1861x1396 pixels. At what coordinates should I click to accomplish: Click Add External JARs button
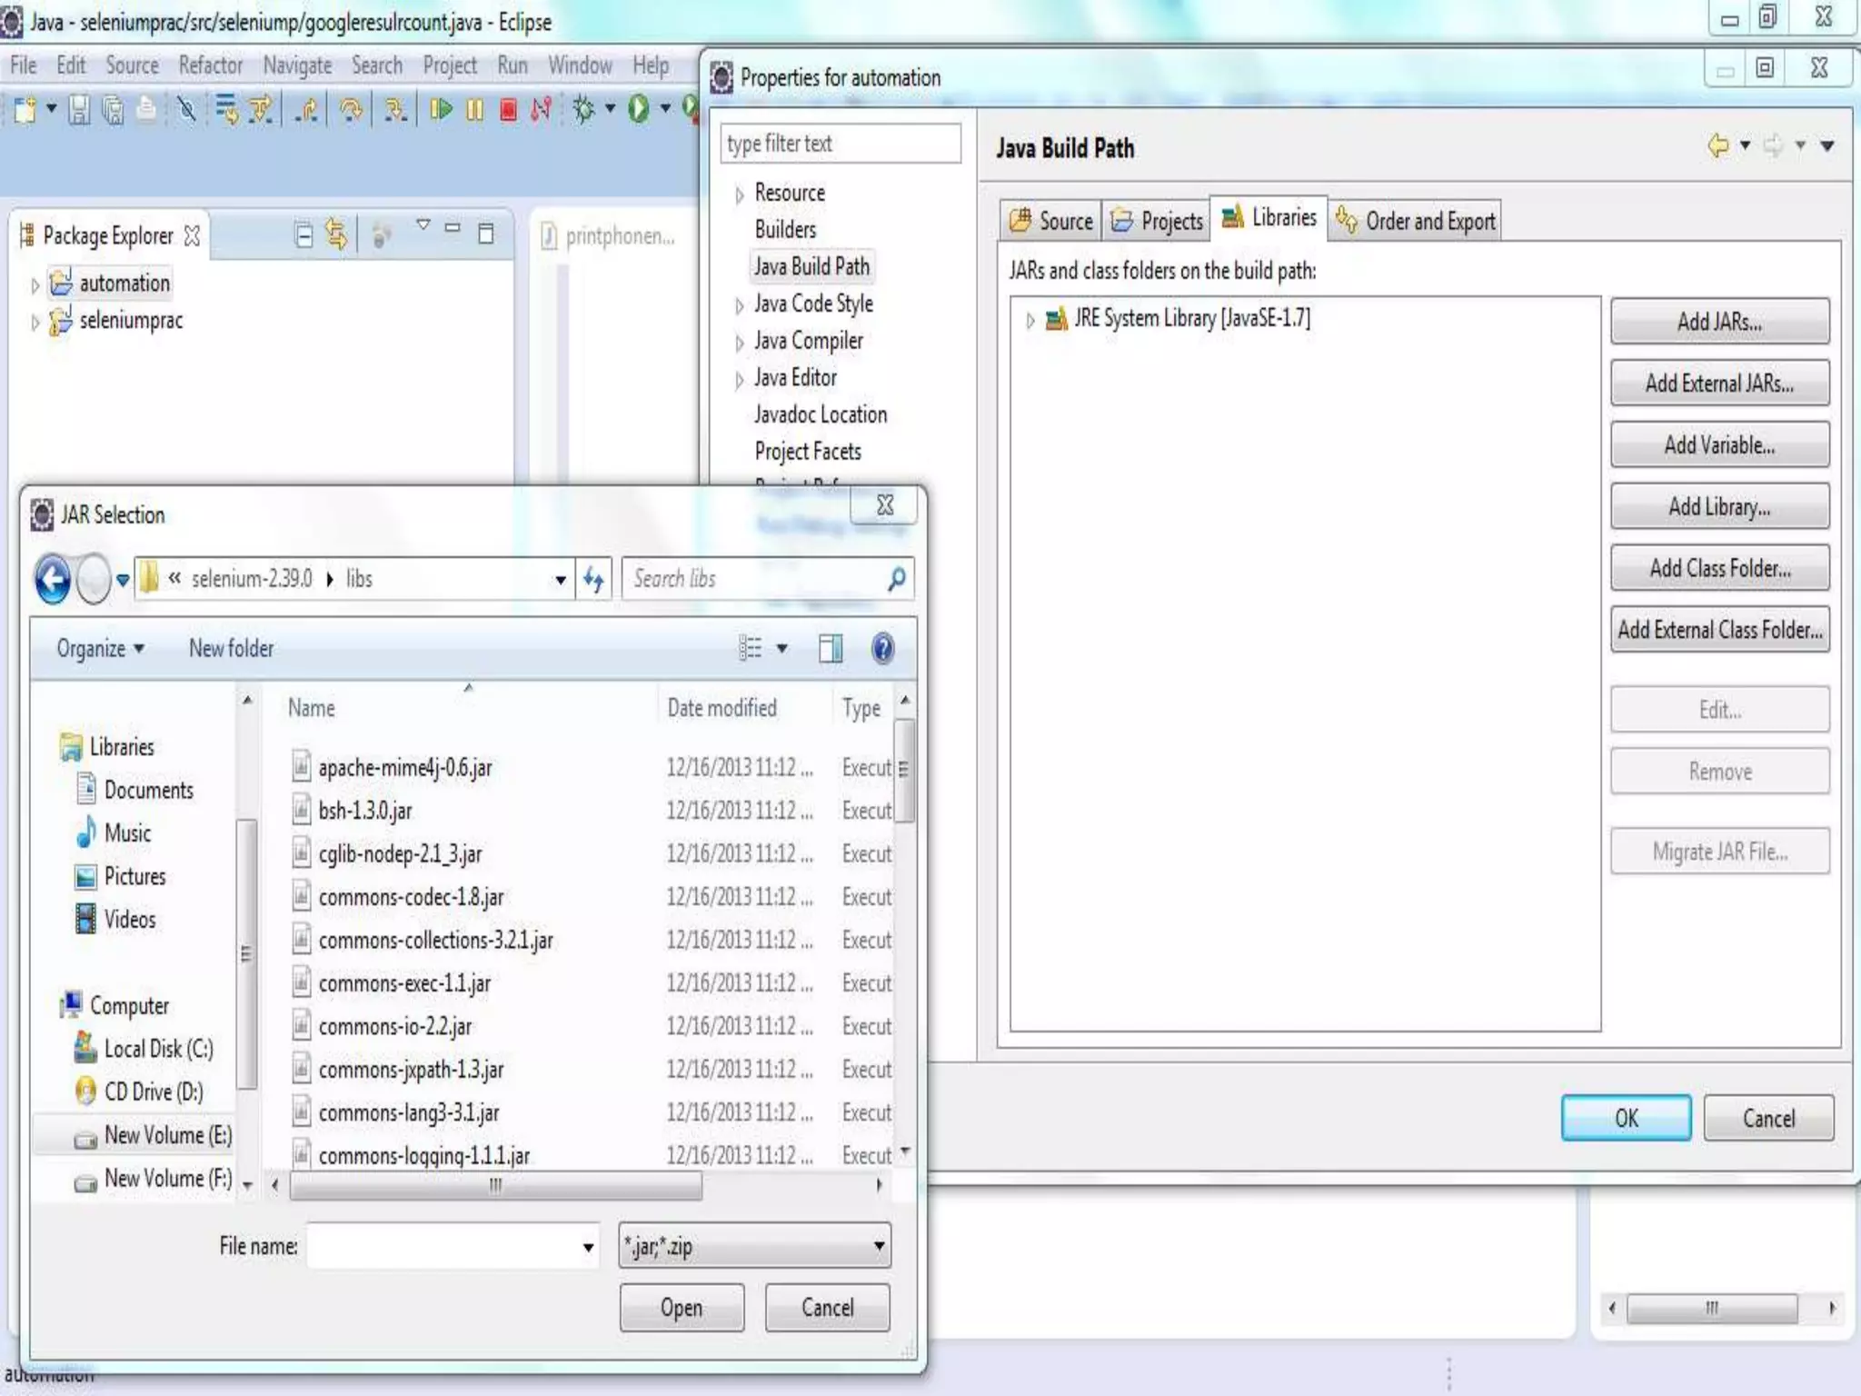1718,384
